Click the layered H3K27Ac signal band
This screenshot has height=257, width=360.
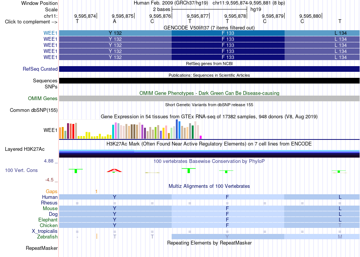[x=210, y=153]
